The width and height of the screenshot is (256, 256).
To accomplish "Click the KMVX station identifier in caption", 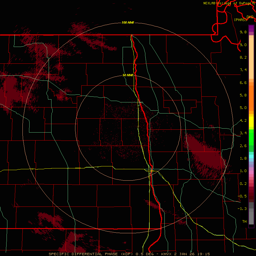I will point(166,254).
